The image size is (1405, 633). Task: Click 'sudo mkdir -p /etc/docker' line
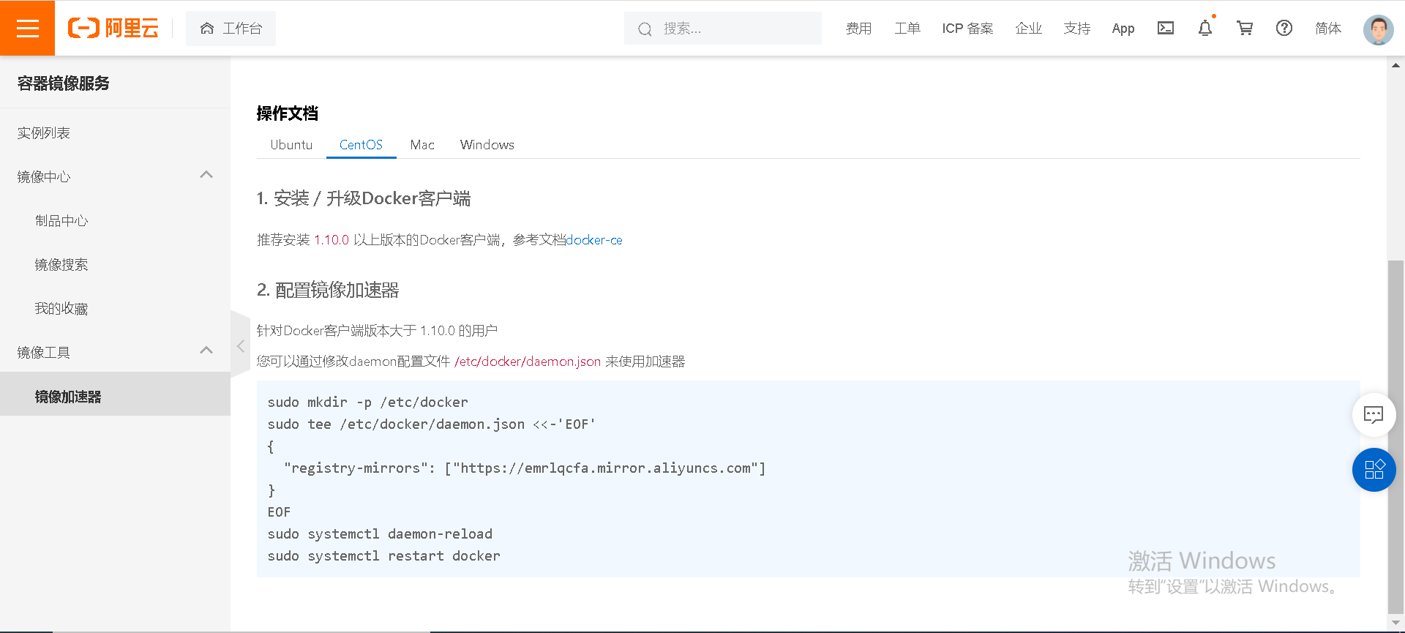[367, 402]
